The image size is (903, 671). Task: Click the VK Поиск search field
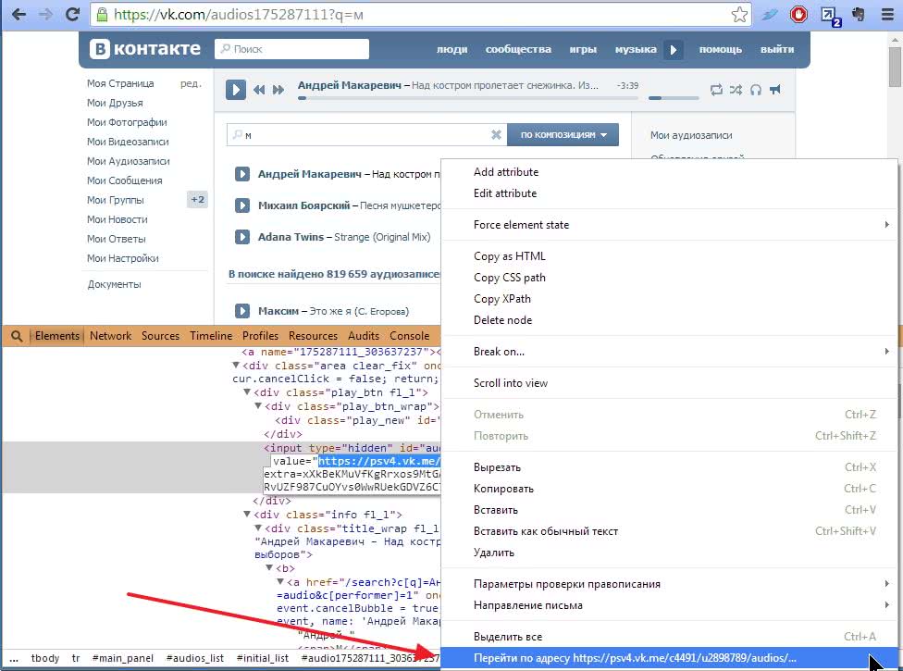292,49
